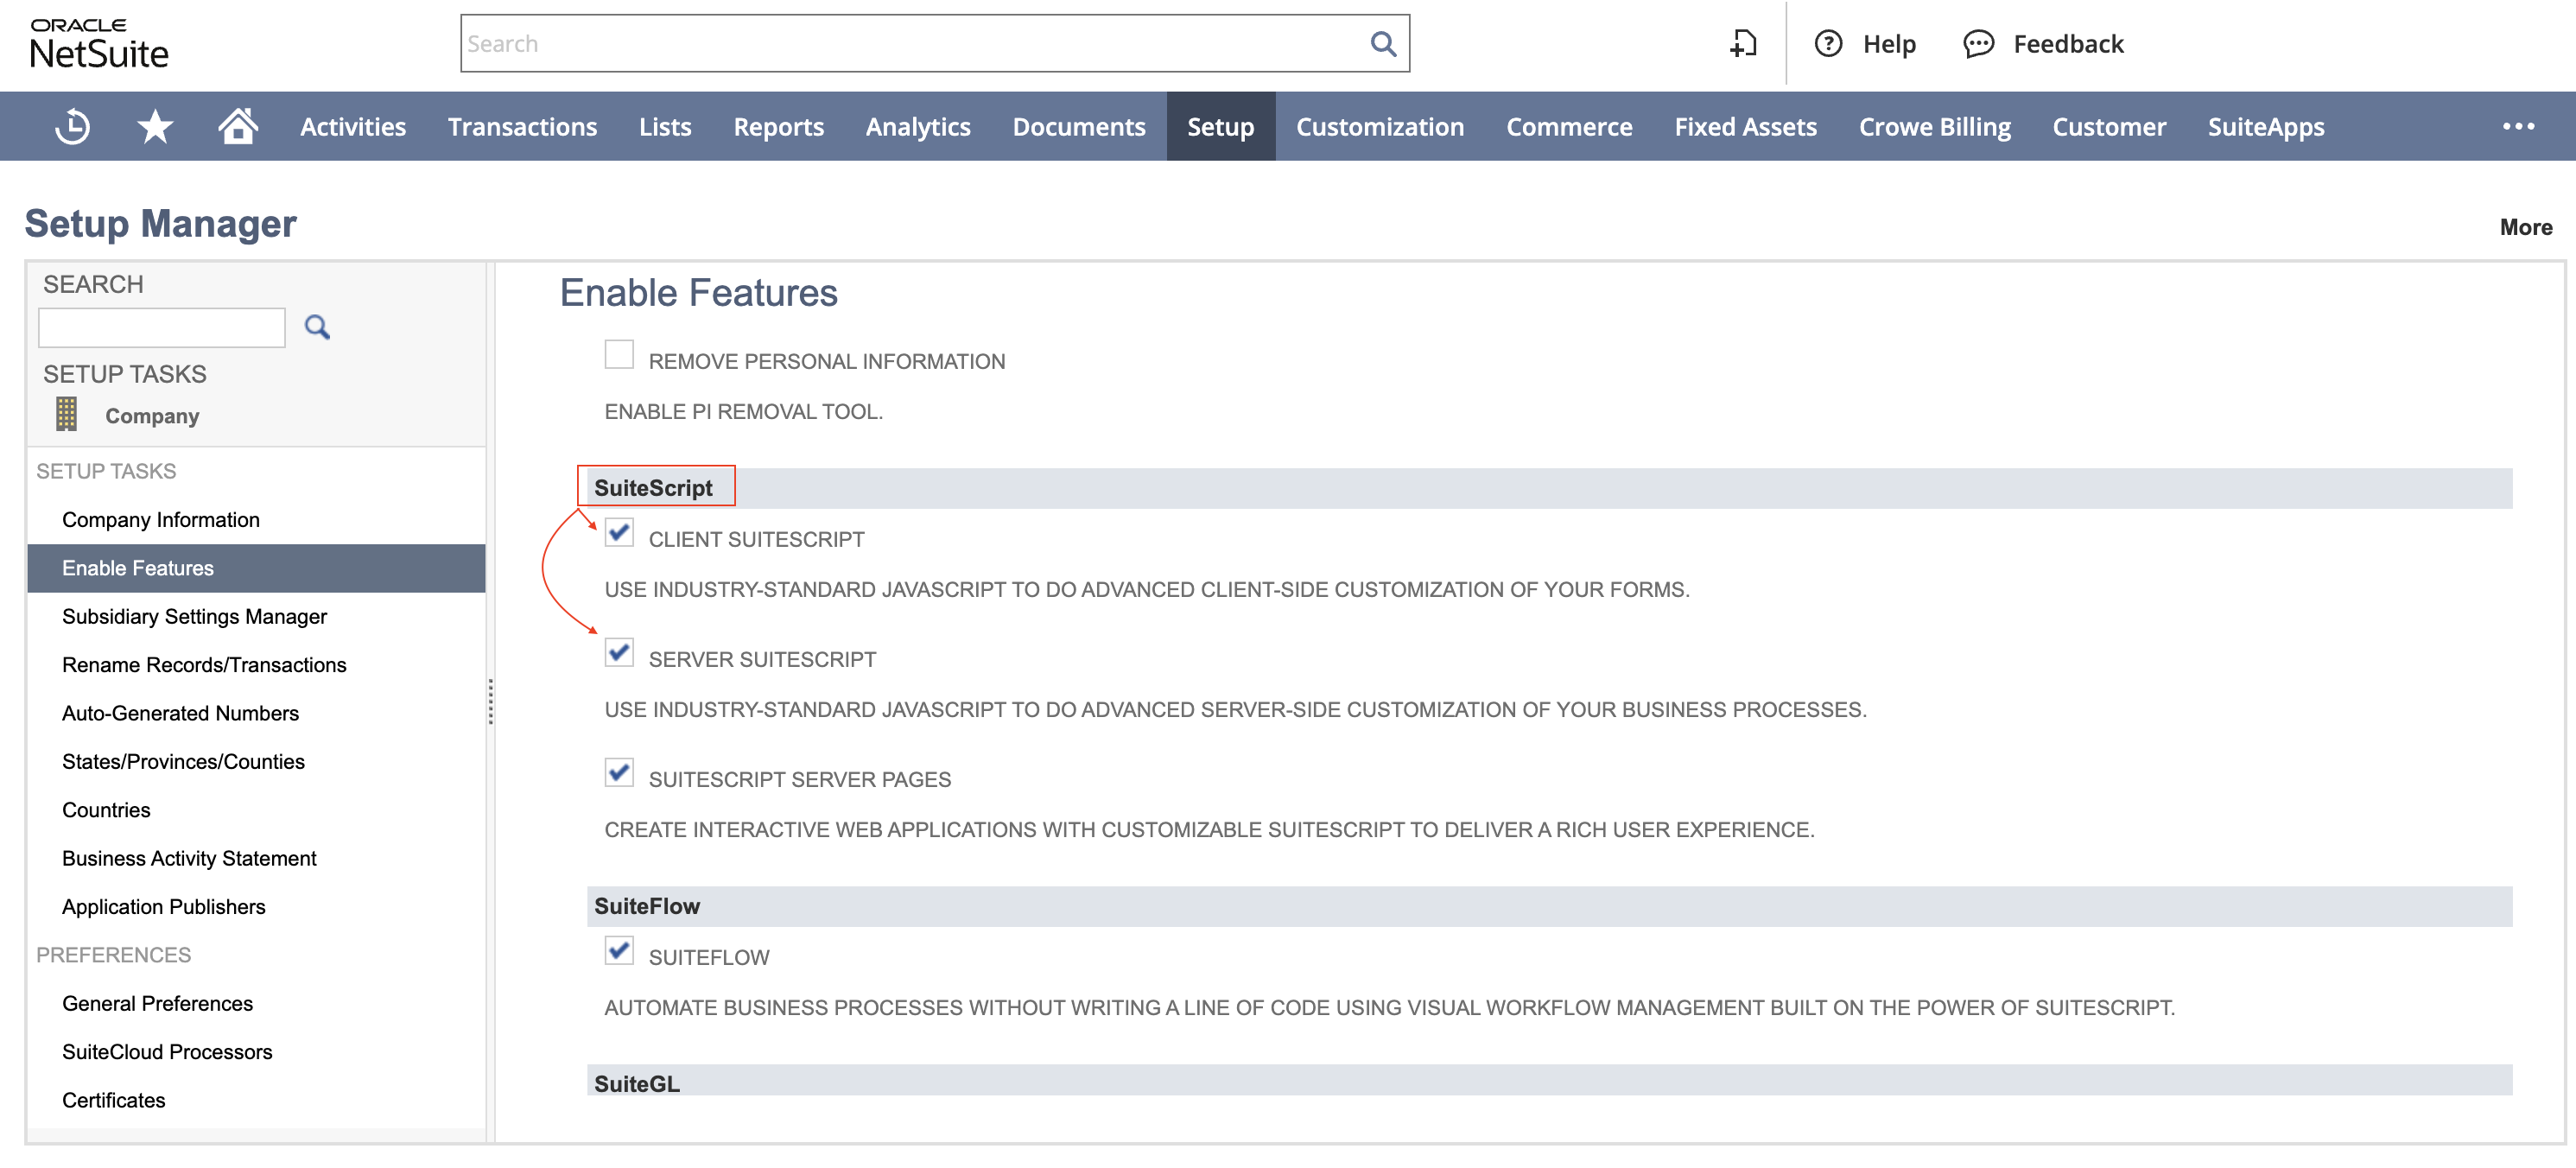This screenshot has width=2576, height=1168.
Task: Click the Enable Features page heading
Action: (x=698, y=293)
